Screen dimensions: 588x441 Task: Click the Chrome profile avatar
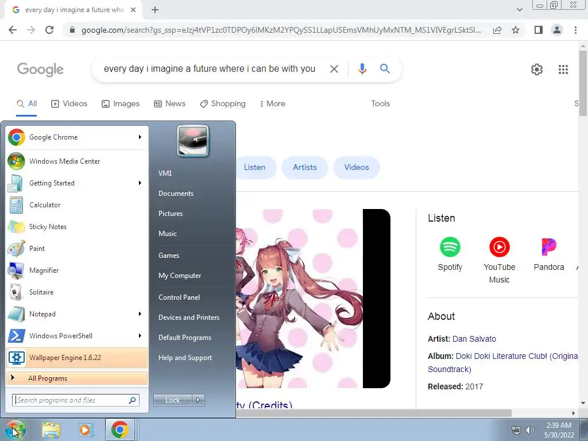(x=557, y=30)
